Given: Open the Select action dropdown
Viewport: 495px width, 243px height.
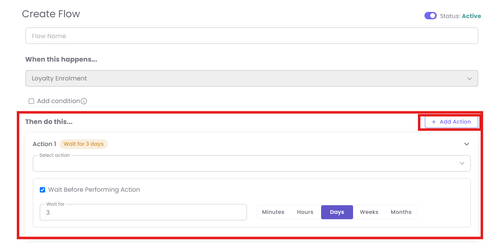Looking at the screenshot, I should point(246,163).
